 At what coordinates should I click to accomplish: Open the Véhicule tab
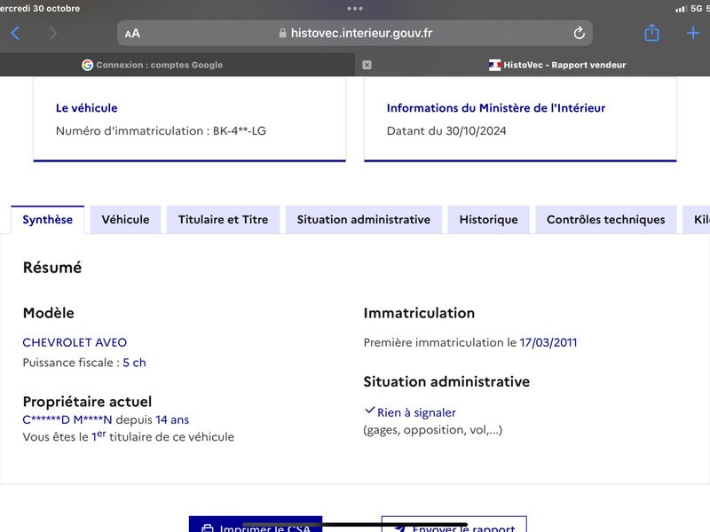coord(125,219)
